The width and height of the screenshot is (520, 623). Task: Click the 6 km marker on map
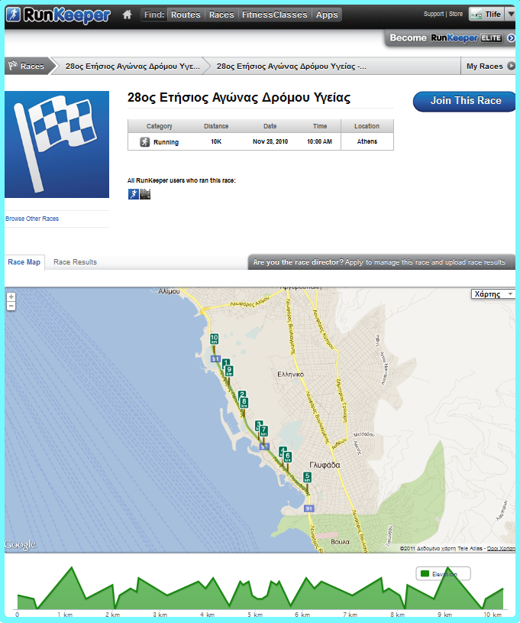click(288, 458)
